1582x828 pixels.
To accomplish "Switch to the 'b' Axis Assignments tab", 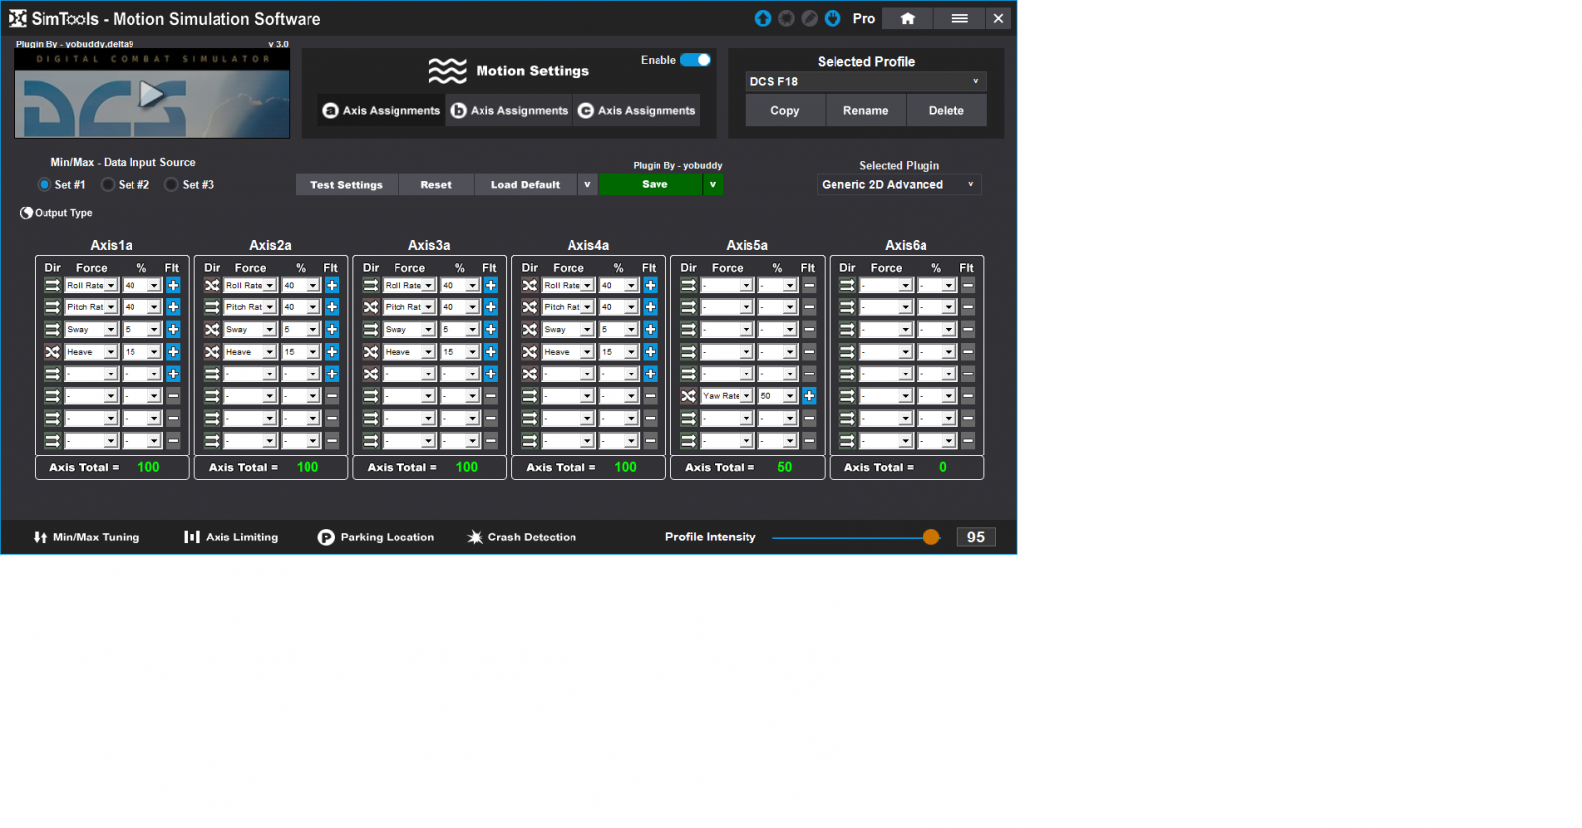I will click(509, 110).
